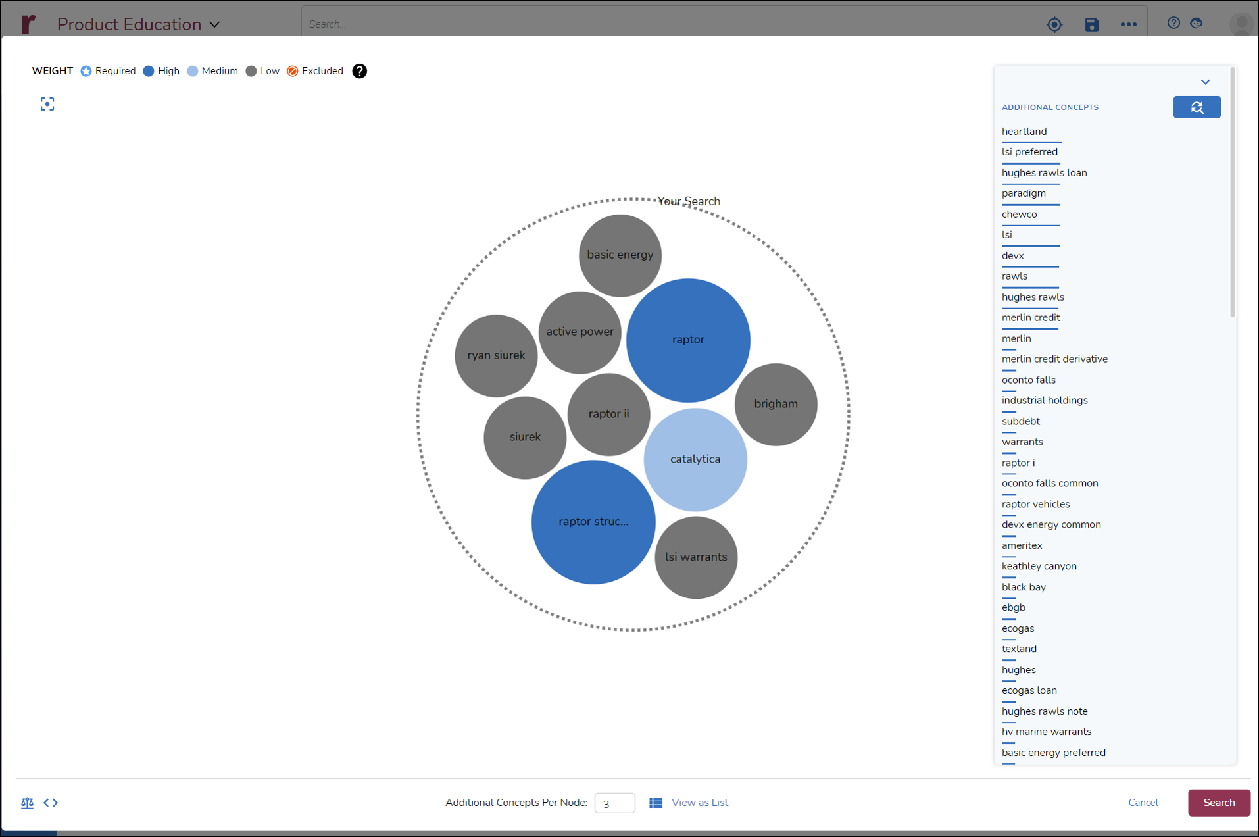Add 'keathley canyon' concept
The width and height of the screenshot is (1259, 837).
click(x=1039, y=567)
